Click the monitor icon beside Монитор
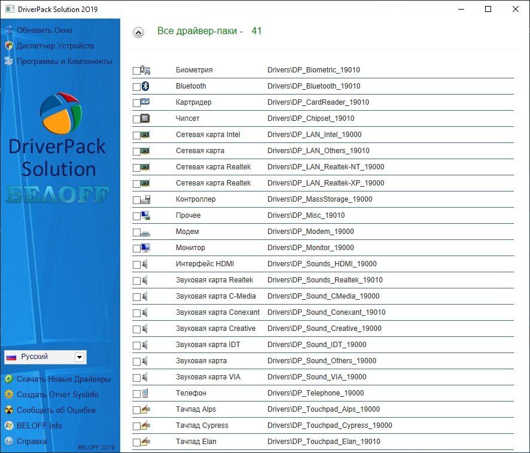The width and height of the screenshot is (530, 453). 145,248
